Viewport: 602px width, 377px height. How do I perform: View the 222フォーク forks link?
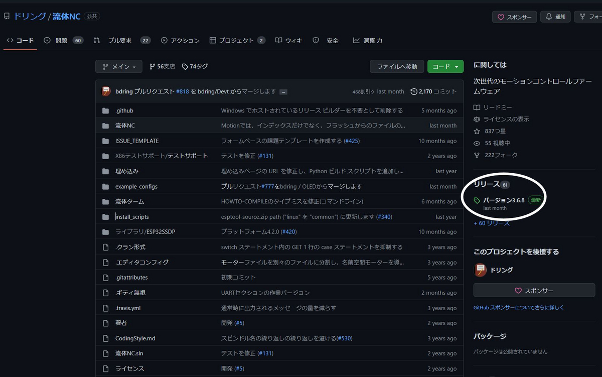(x=496, y=155)
